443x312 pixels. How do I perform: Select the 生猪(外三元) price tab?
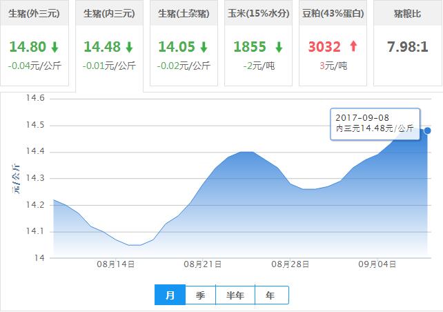pyautogui.click(x=35, y=43)
